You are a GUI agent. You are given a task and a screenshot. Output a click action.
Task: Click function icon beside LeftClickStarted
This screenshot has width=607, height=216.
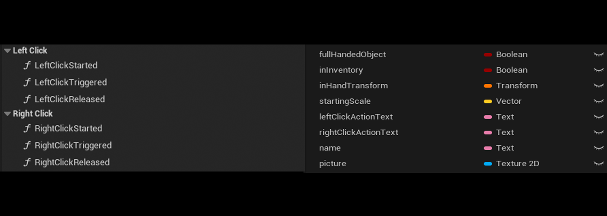coord(27,66)
